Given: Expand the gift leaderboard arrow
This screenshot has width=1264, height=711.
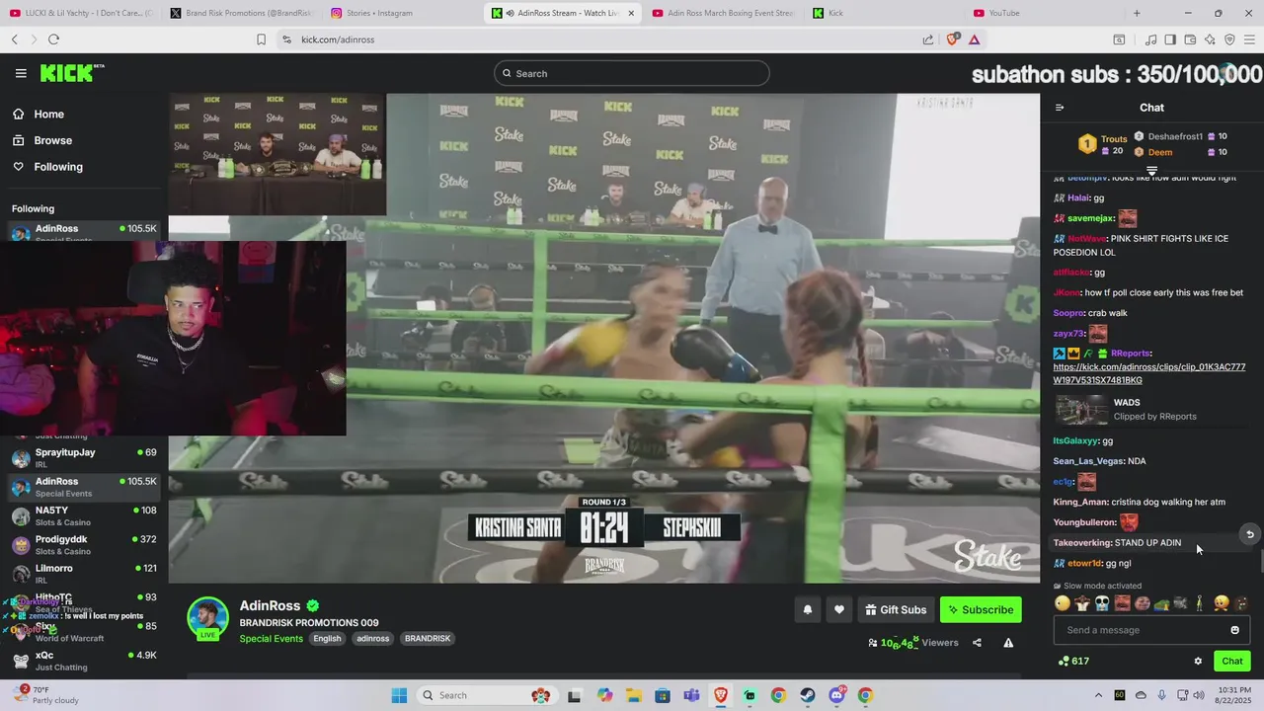Looking at the screenshot, I should [1151, 172].
